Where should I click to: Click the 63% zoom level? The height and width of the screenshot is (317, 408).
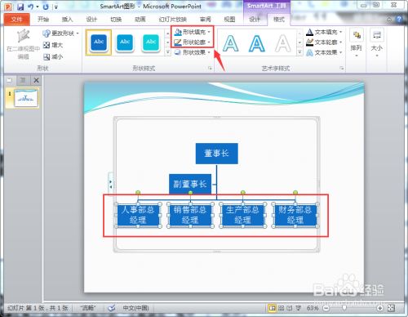click(313, 308)
